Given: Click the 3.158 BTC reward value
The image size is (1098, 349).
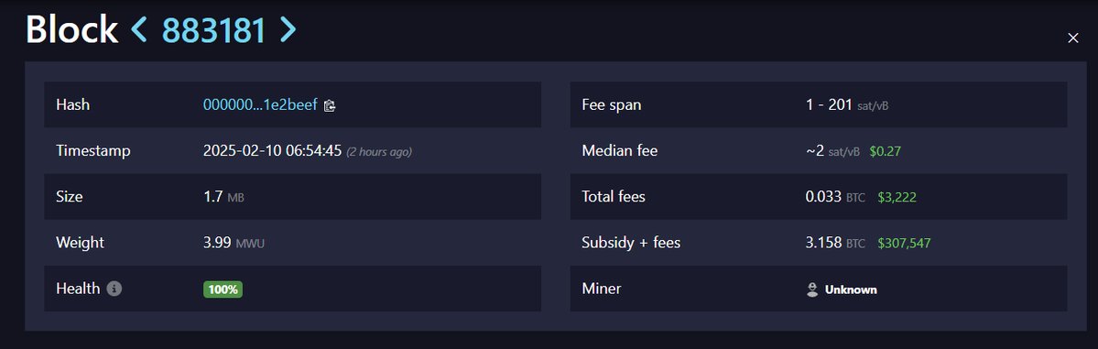Looking at the screenshot, I should (x=835, y=243).
